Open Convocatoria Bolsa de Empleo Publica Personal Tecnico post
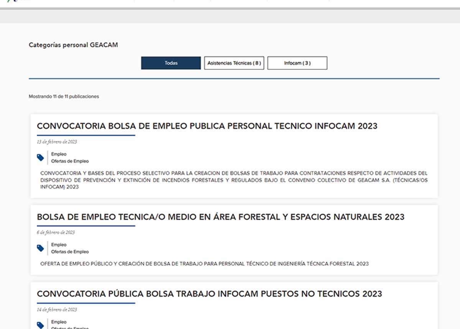The image size is (460, 329). pos(207,126)
